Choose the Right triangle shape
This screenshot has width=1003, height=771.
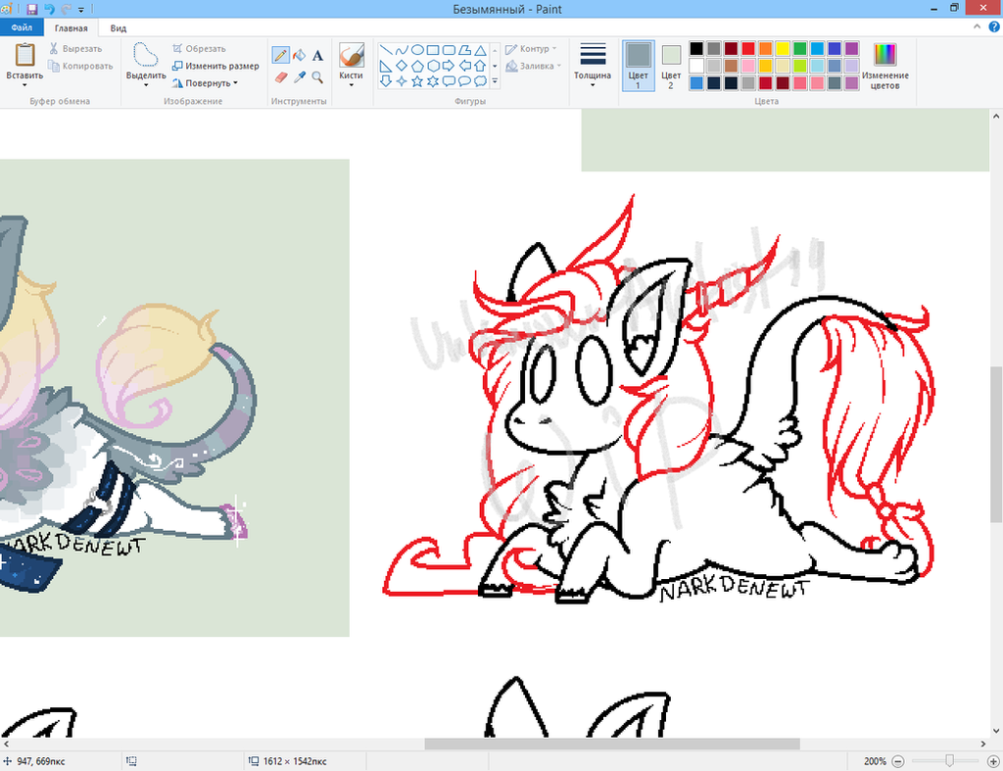point(386,66)
